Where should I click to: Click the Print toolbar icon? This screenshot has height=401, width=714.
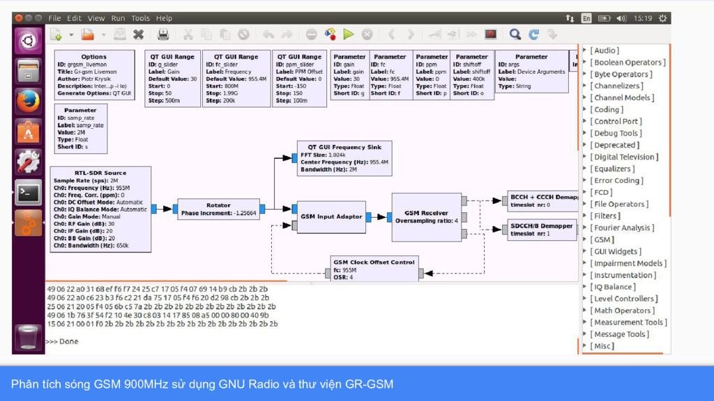tap(163, 34)
